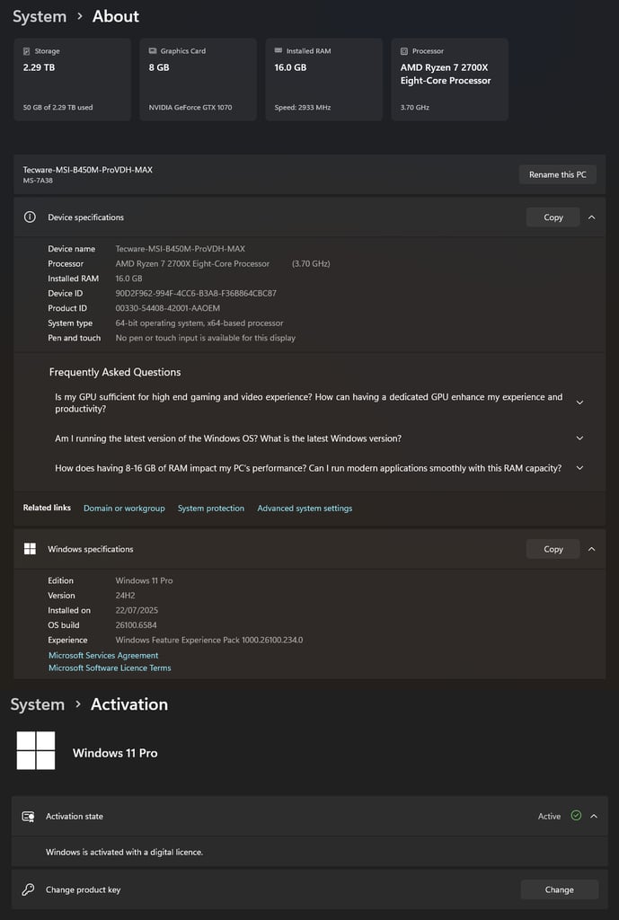
Task: Open the Installed RAM 16.0 GB card
Action: [x=324, y=79]
